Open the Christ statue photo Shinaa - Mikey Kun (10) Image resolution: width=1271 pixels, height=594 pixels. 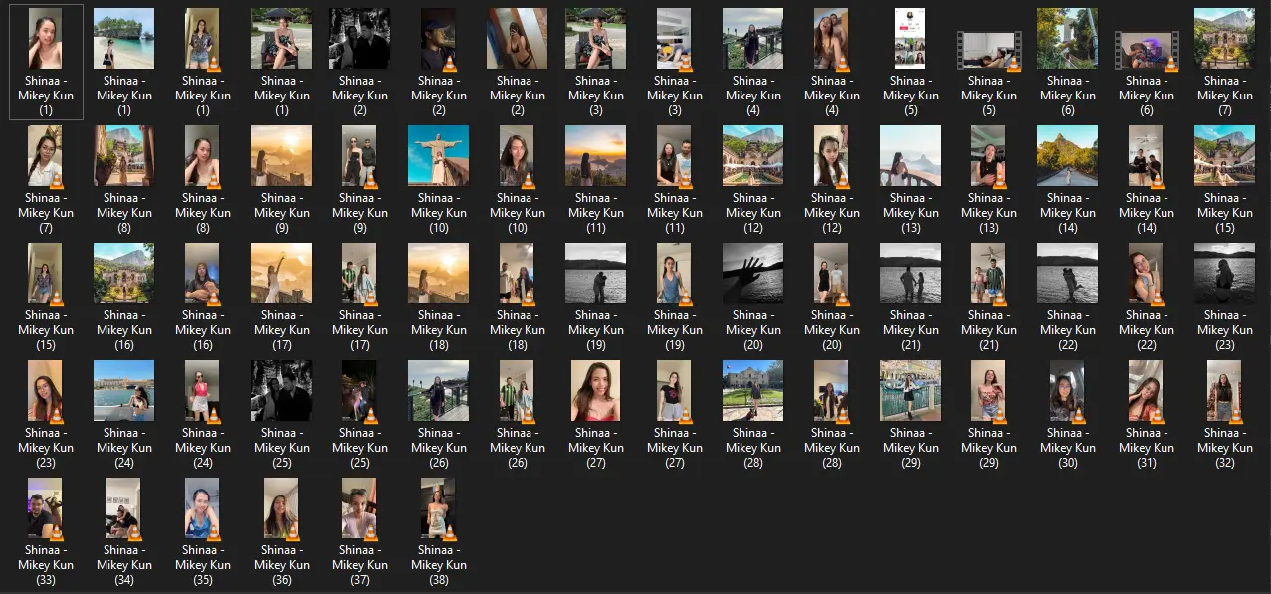[439, 156]
